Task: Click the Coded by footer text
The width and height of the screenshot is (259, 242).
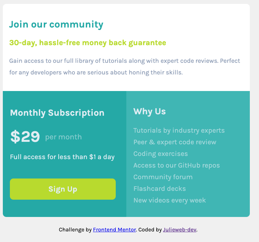Action: (150, 230)
